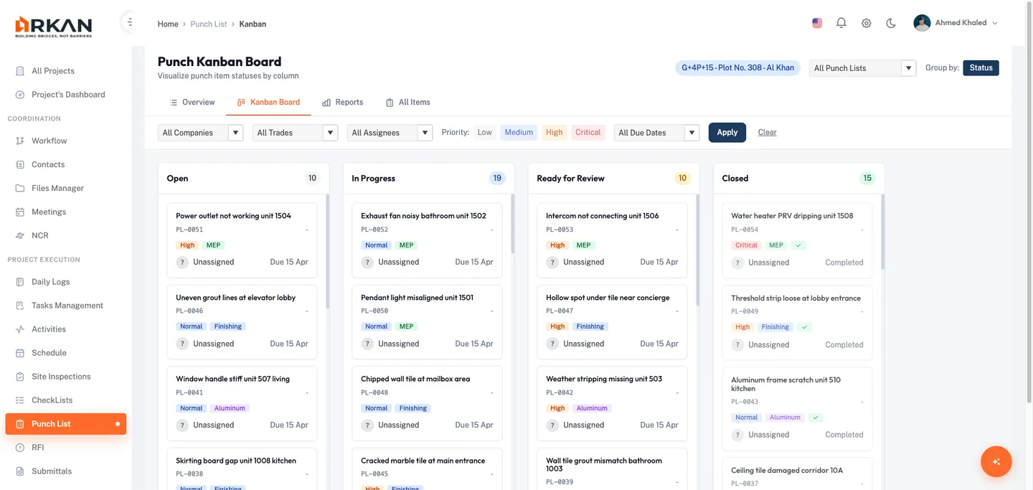Open the All Companies dropdown

pos(199,132)
